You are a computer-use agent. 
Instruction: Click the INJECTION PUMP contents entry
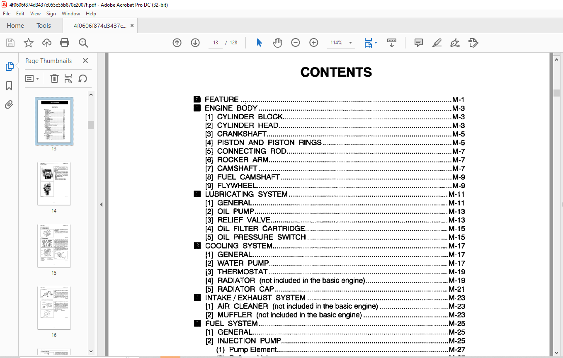tap(335, 341)
